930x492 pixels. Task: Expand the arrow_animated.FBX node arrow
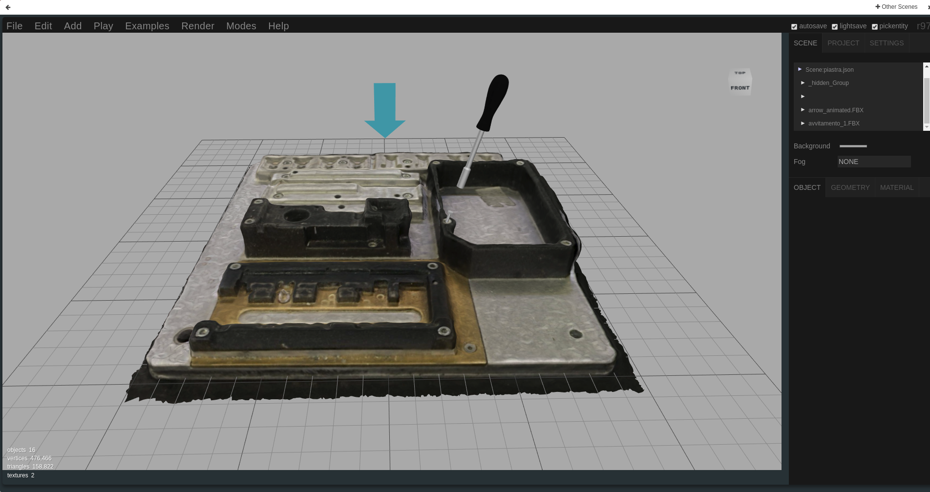pyautogui.click(x=803, y=110)
